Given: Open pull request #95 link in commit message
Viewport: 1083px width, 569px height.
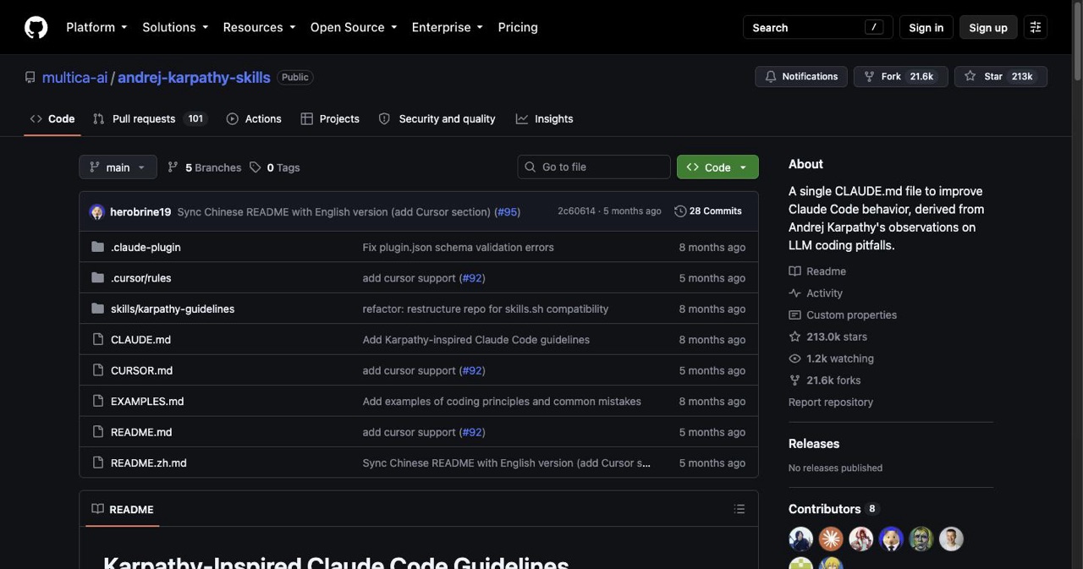Looking at the screenshot, I should (507, 212).
